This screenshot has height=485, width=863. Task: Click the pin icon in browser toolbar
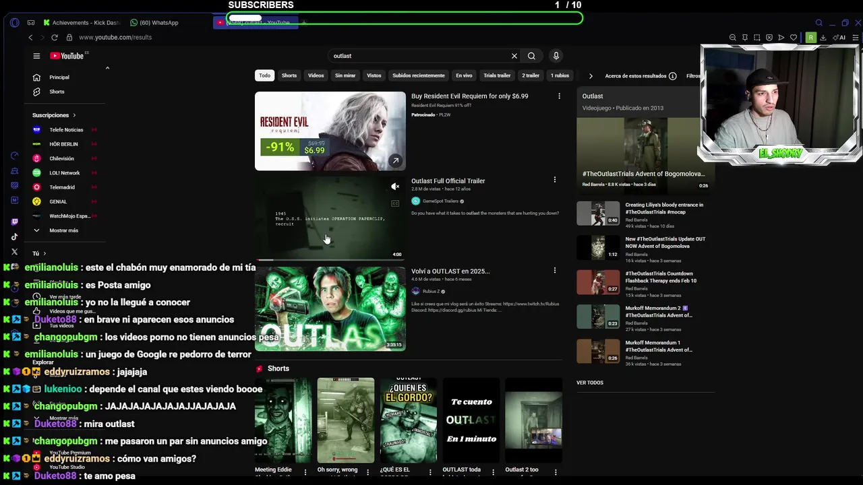tap(745, 38)
